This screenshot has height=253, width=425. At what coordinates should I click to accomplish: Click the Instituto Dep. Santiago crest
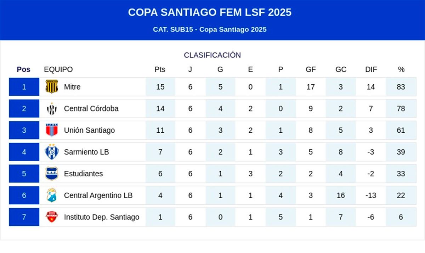(x=52, y=217)
